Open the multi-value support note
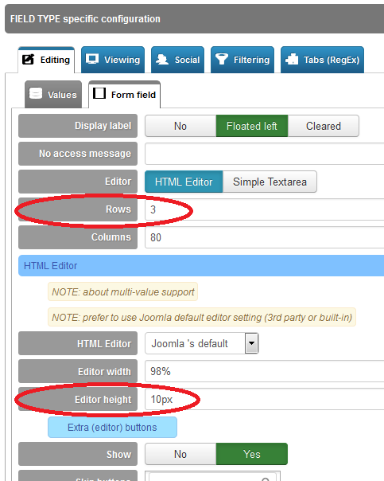Image resolution: width=384 pixels, height=481 pixels. pyautogui.click(x=122, y=291)
